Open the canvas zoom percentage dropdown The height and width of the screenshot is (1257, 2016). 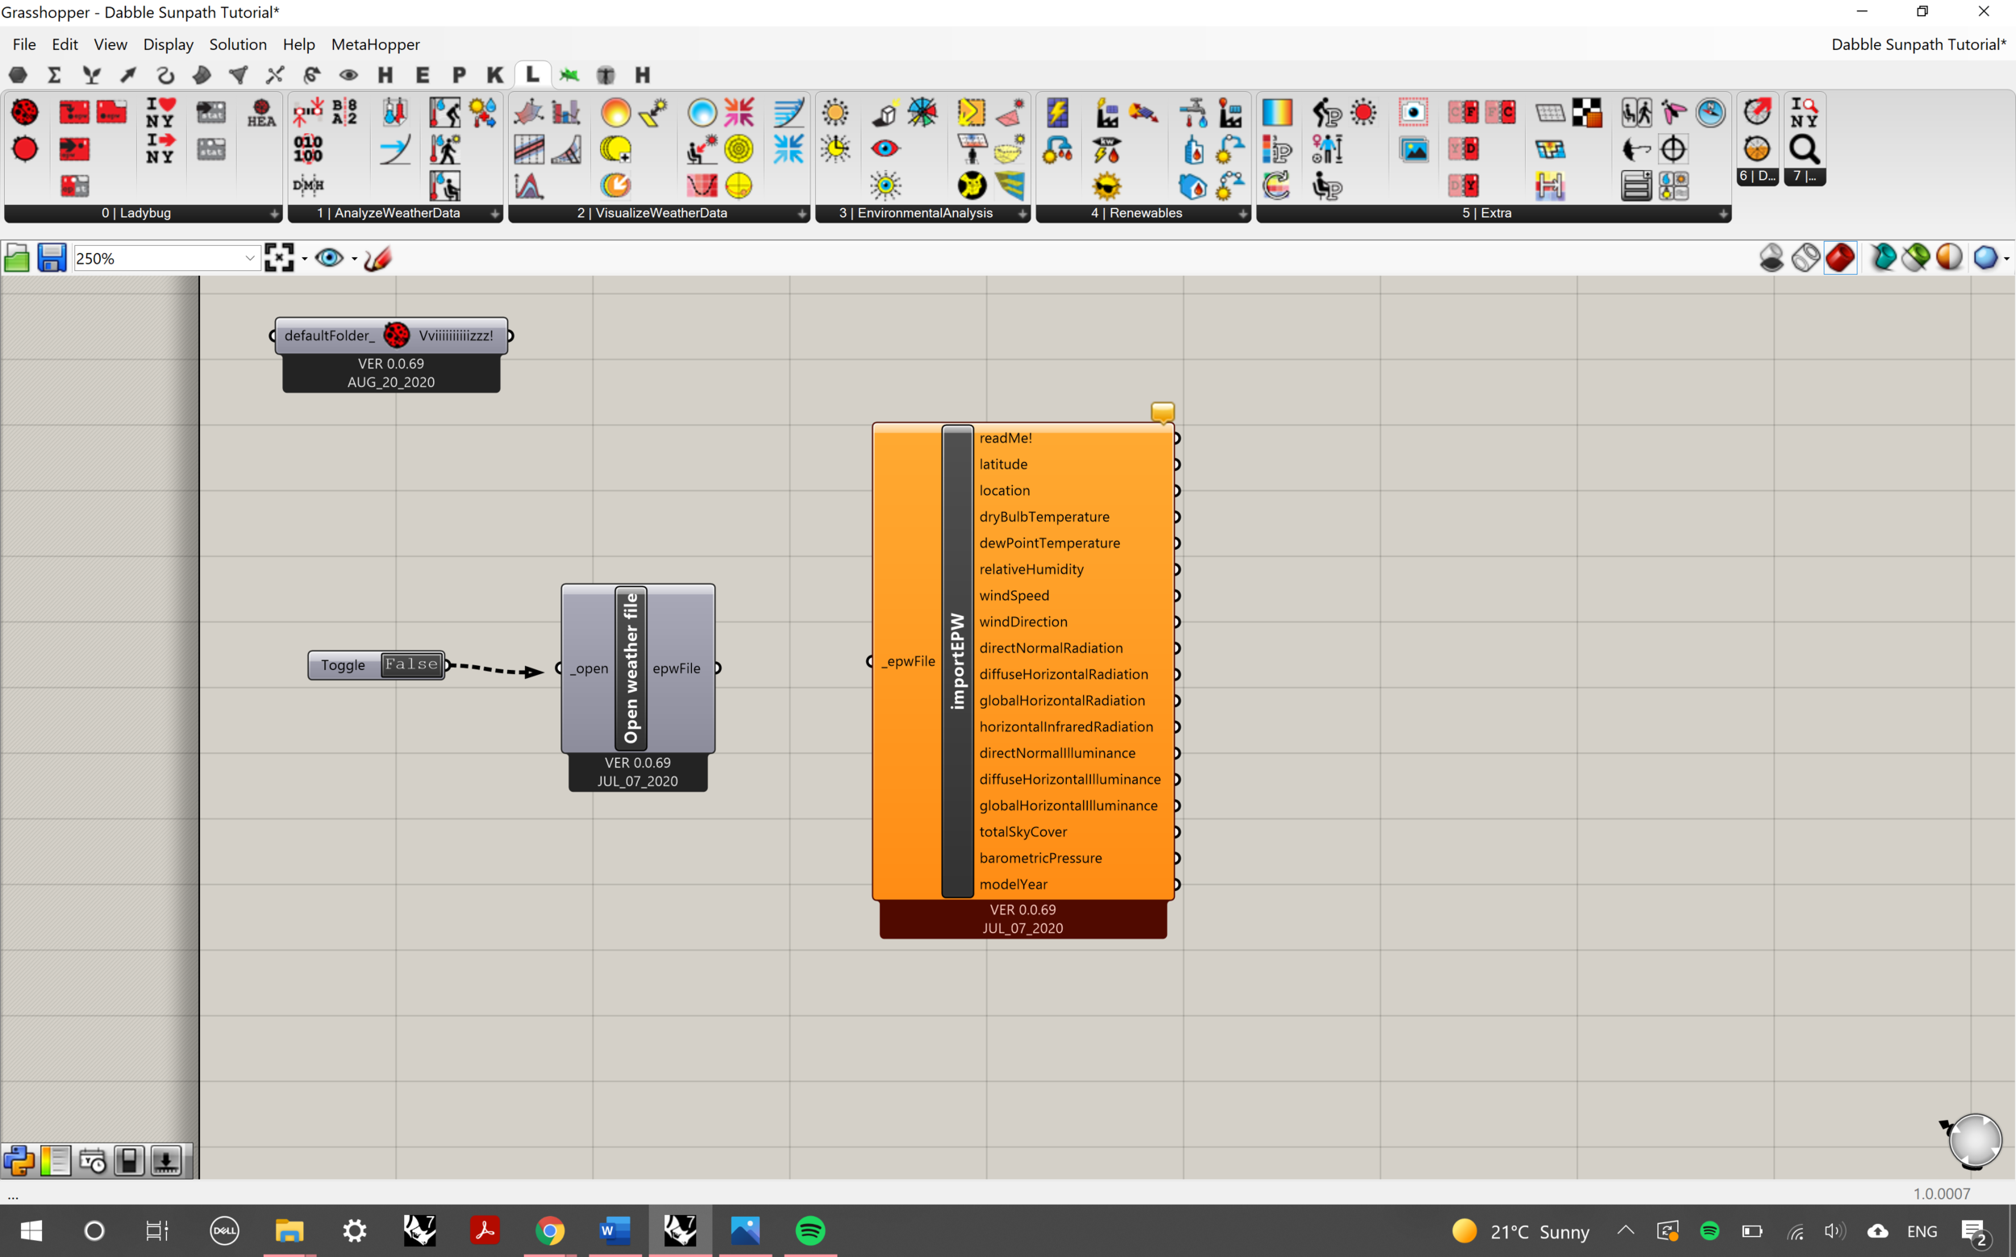click(x=249, y=258)
